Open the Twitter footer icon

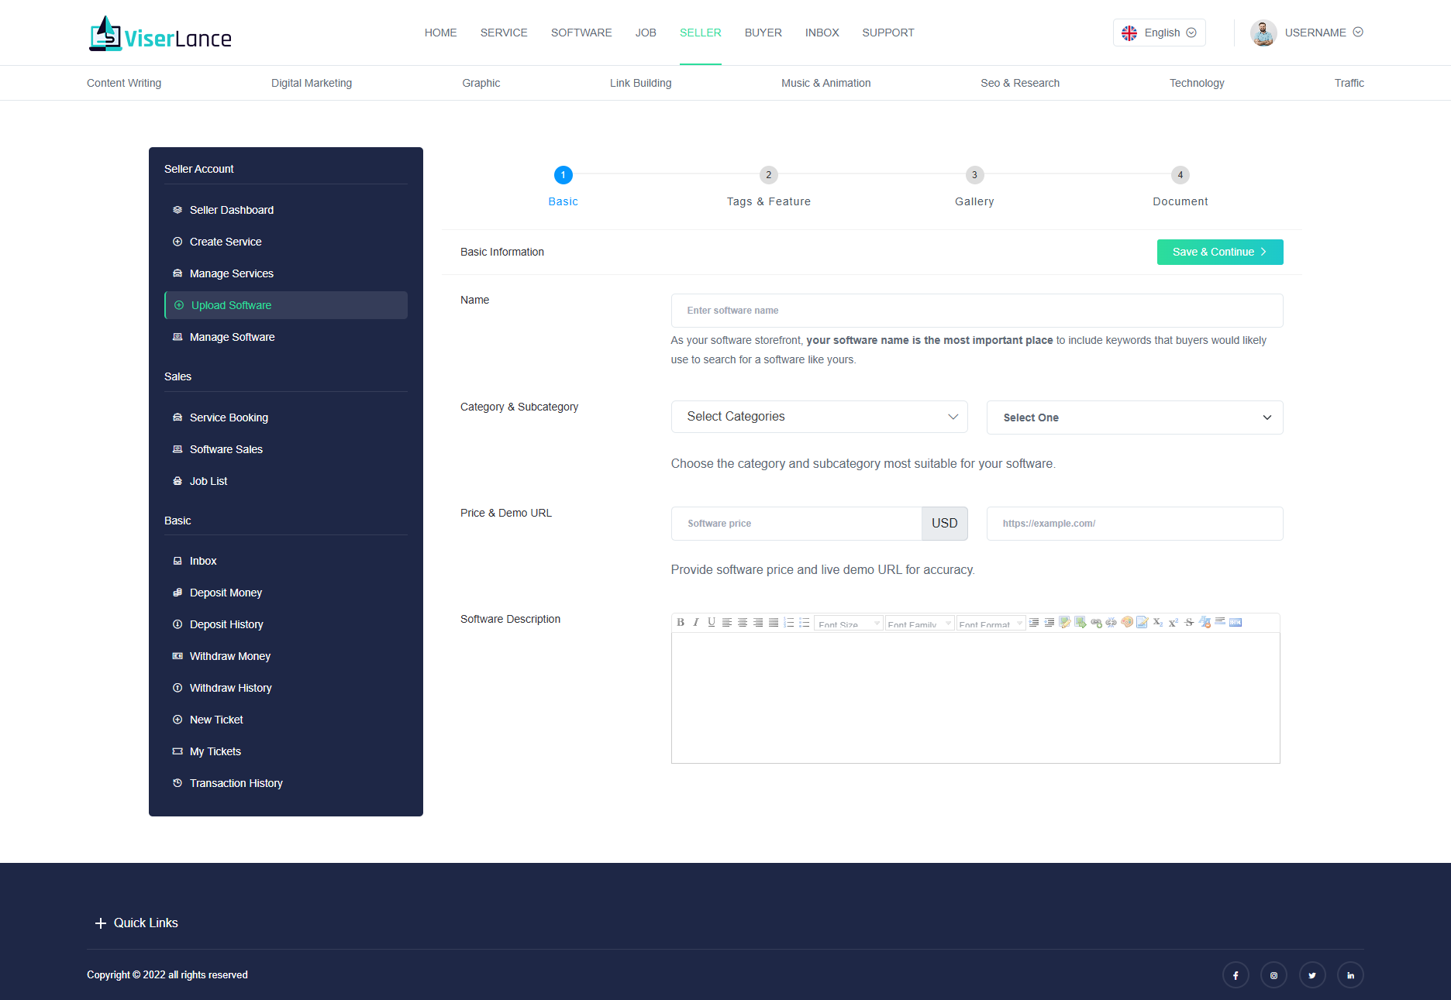(1312, 975)
